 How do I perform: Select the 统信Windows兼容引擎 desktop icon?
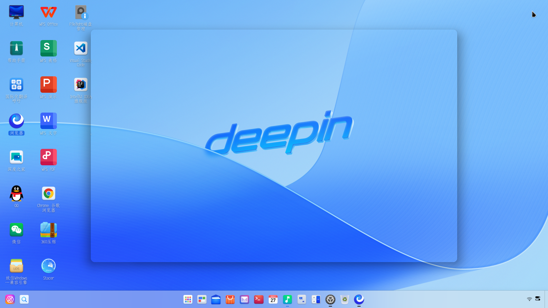[16, 266]
